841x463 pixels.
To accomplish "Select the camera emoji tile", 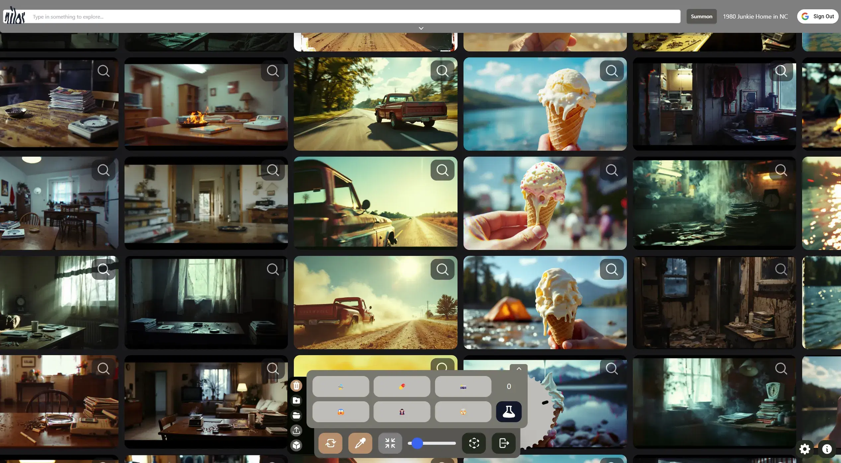I will 463,386.
